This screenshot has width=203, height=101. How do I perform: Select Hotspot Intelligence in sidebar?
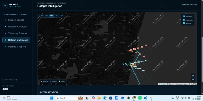pyautogui.click(x=16, y=40)
